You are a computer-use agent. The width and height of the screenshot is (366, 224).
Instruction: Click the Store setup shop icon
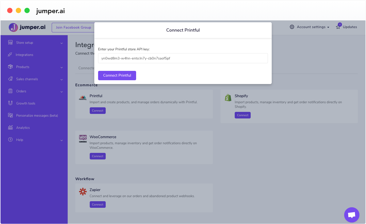10,43
